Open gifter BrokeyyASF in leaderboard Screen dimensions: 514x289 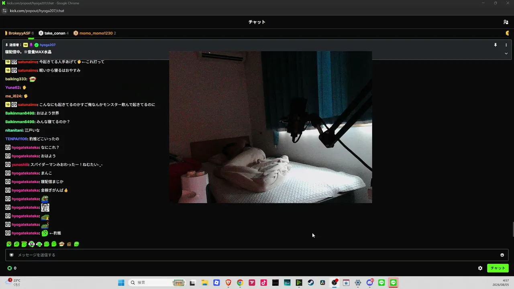pos(19,33)
